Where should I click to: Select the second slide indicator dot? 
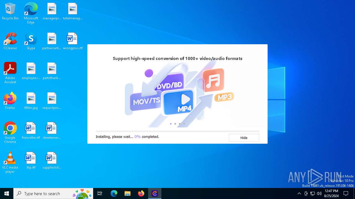[x=175, y=124]
